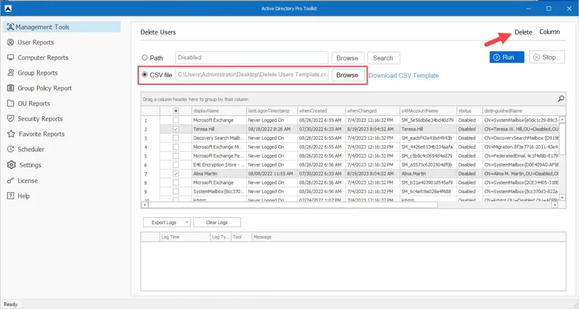
Task: Open Computer Reports section
Action: click(x=43, y=58)
